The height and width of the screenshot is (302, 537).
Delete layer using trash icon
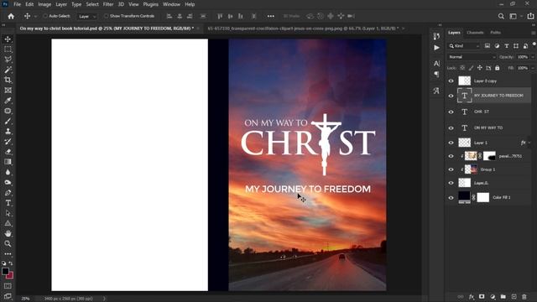coord(524,296)
